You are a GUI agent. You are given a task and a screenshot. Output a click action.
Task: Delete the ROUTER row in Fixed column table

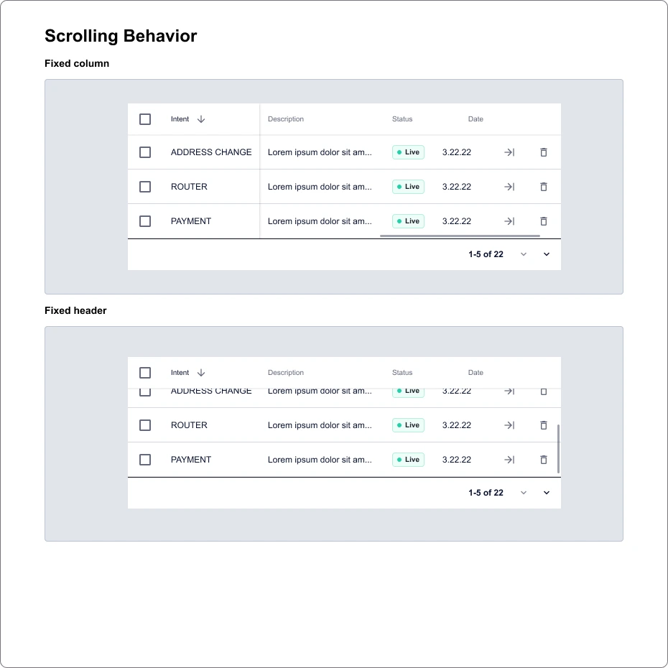(544, 187)
